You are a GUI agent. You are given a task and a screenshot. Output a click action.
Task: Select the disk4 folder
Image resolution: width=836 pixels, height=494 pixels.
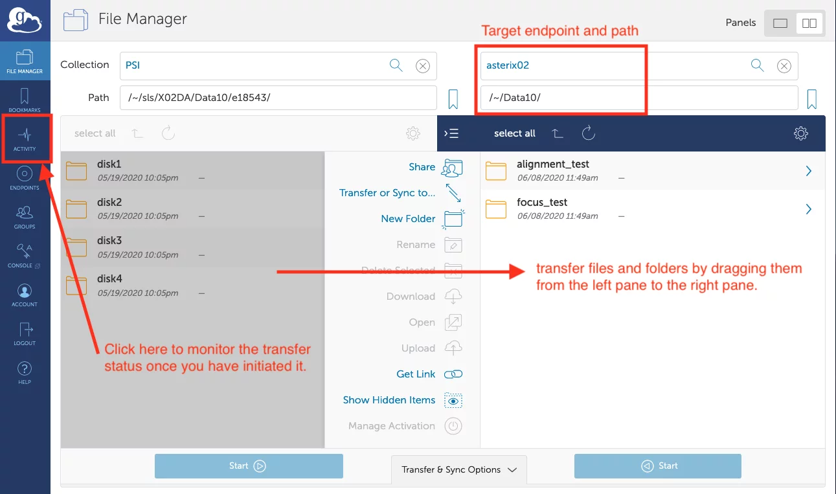point(192,285)
